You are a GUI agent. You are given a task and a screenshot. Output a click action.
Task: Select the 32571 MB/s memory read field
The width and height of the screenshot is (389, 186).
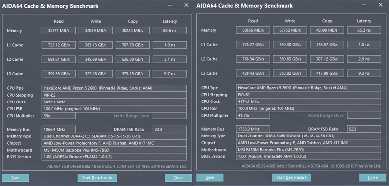[x=59, y=31]
